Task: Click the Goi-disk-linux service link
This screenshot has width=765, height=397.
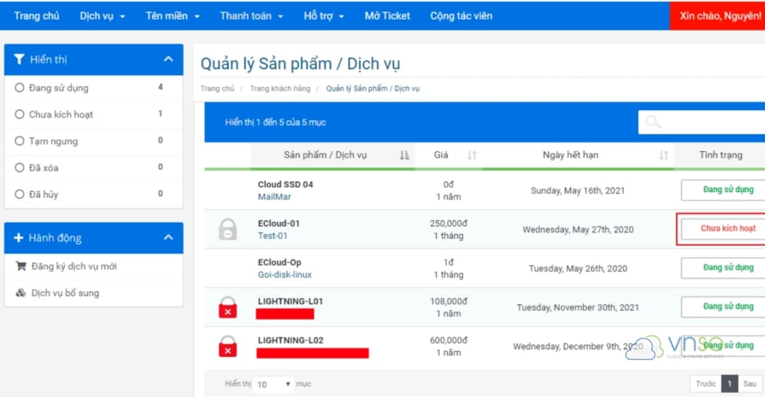Action: tap(284, 275)
